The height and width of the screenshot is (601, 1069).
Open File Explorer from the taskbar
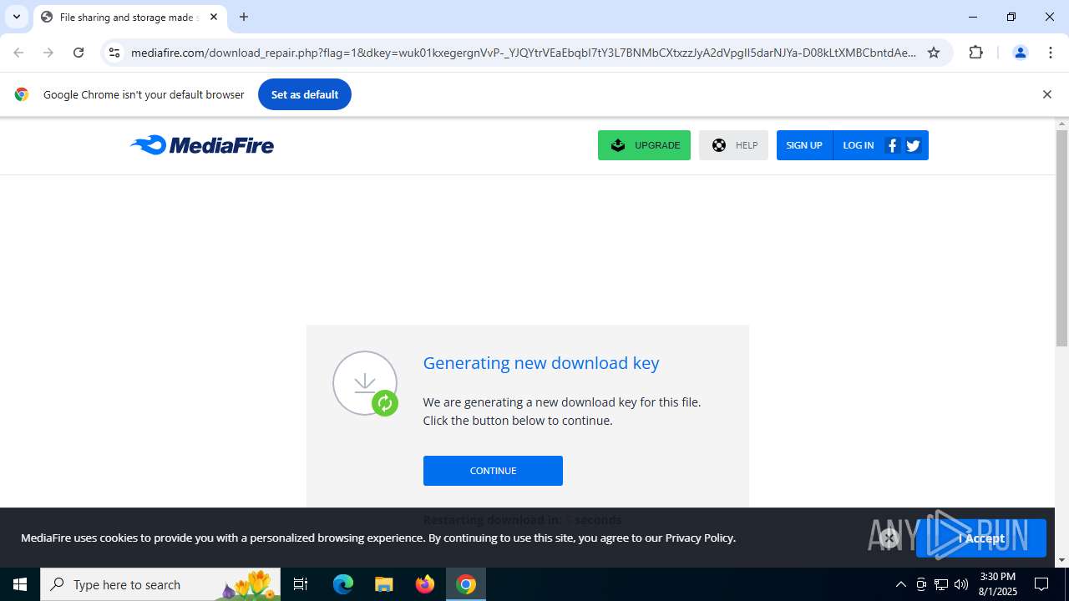point(383,584)
